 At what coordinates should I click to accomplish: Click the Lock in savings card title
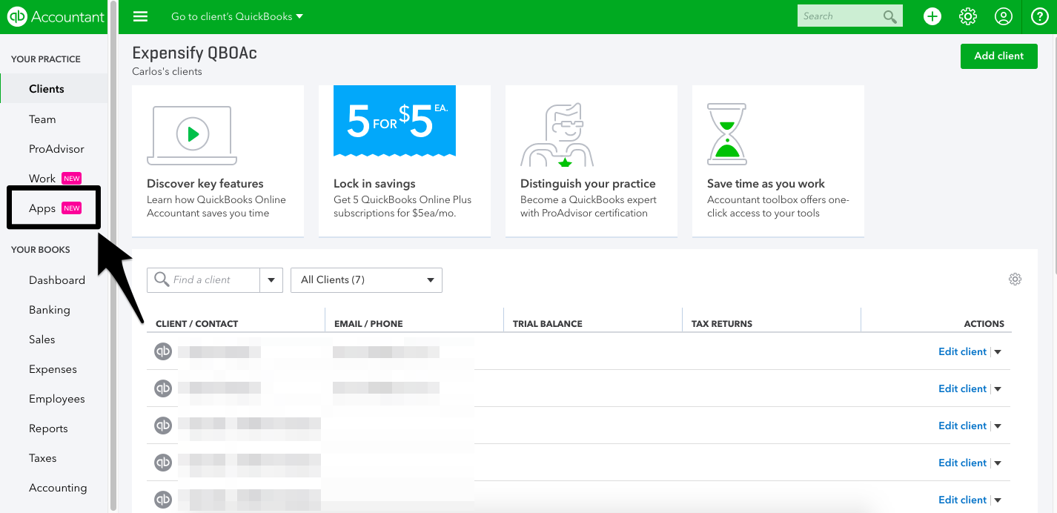374,184
